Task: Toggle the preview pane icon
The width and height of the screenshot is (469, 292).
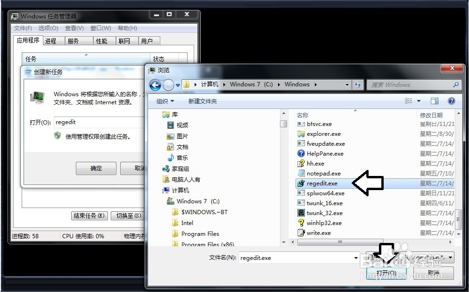Action: point(434,101)
